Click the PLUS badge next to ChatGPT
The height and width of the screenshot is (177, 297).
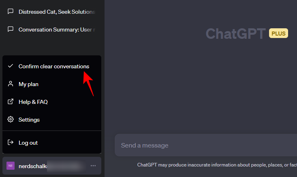[278, 34]
